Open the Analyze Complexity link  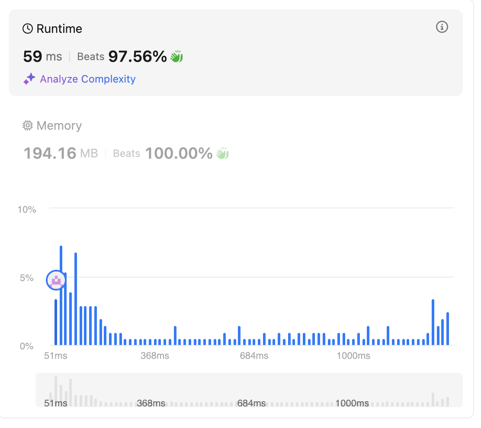(x=87, y=79)
